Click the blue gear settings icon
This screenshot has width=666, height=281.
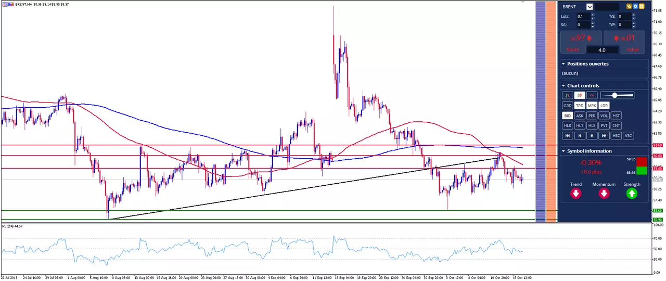pyautogui.click(x=635, y=7)
